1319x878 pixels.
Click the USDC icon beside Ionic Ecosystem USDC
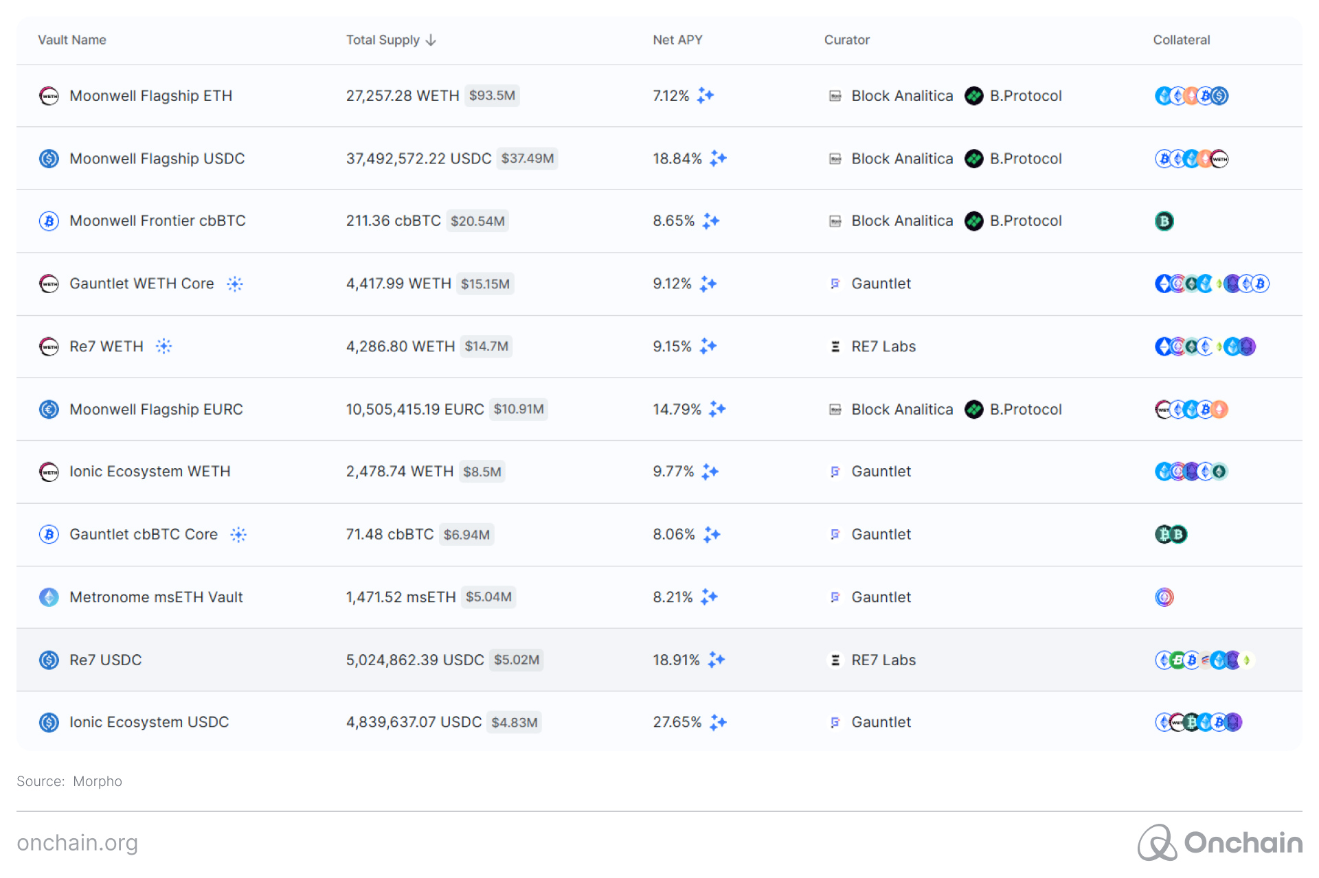tap(49, 722)
